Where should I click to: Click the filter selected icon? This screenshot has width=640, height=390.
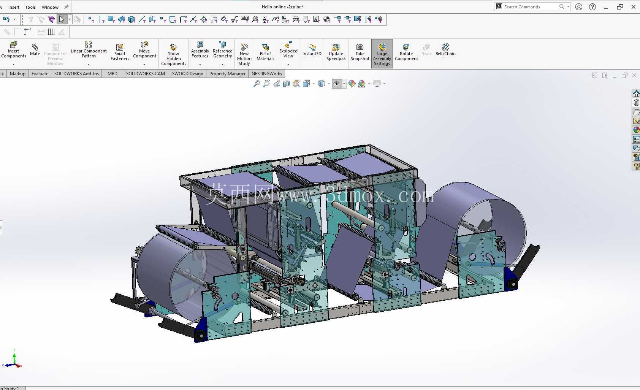51,19
